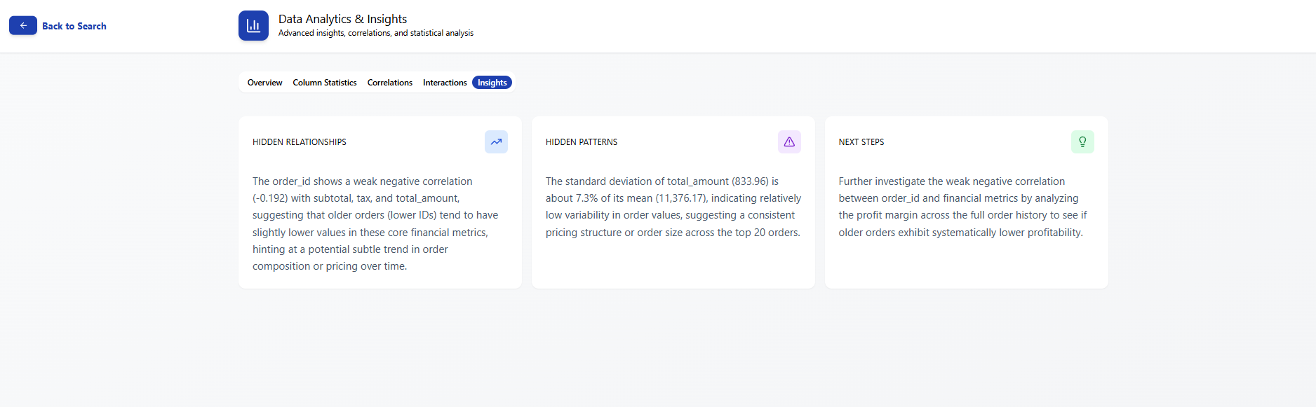Click the 'Advanced insights, correlations' subtitle text
The image size is (1316, 407).
375,33
